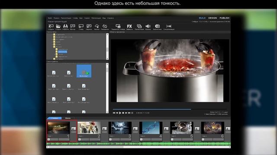Open a show with the Open folder icon
The image size is (277, 155).
coord(58,26)
